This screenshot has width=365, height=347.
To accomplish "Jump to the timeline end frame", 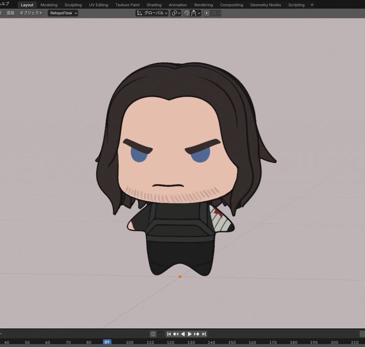I will pos(204,334).
